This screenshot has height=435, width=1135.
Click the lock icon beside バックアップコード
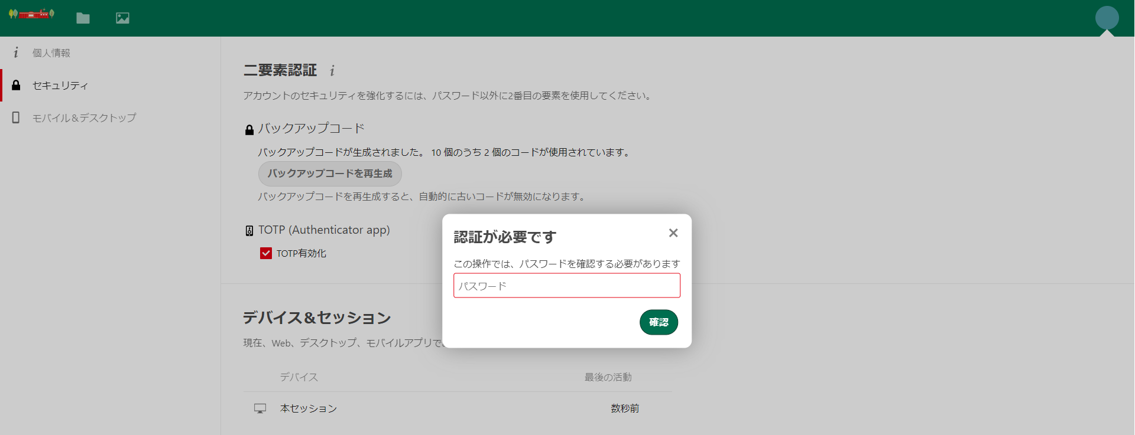point(249,130)
